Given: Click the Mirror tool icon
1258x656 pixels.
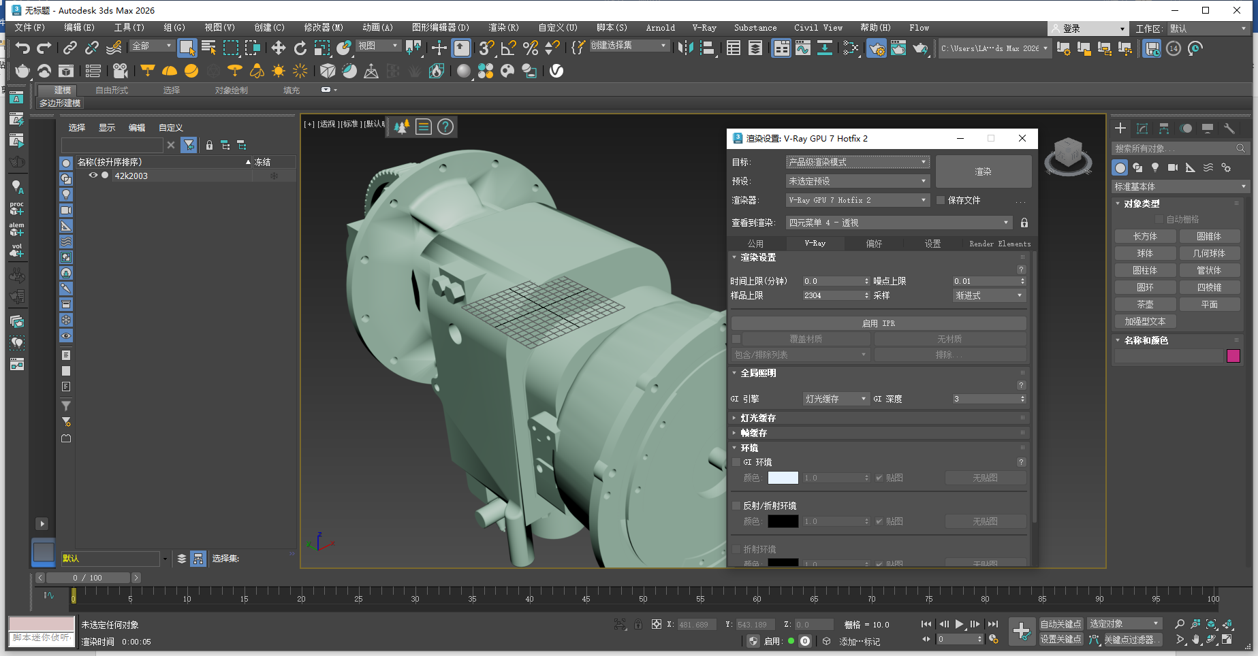Looking at the screenshot, I should coord(686,48).
